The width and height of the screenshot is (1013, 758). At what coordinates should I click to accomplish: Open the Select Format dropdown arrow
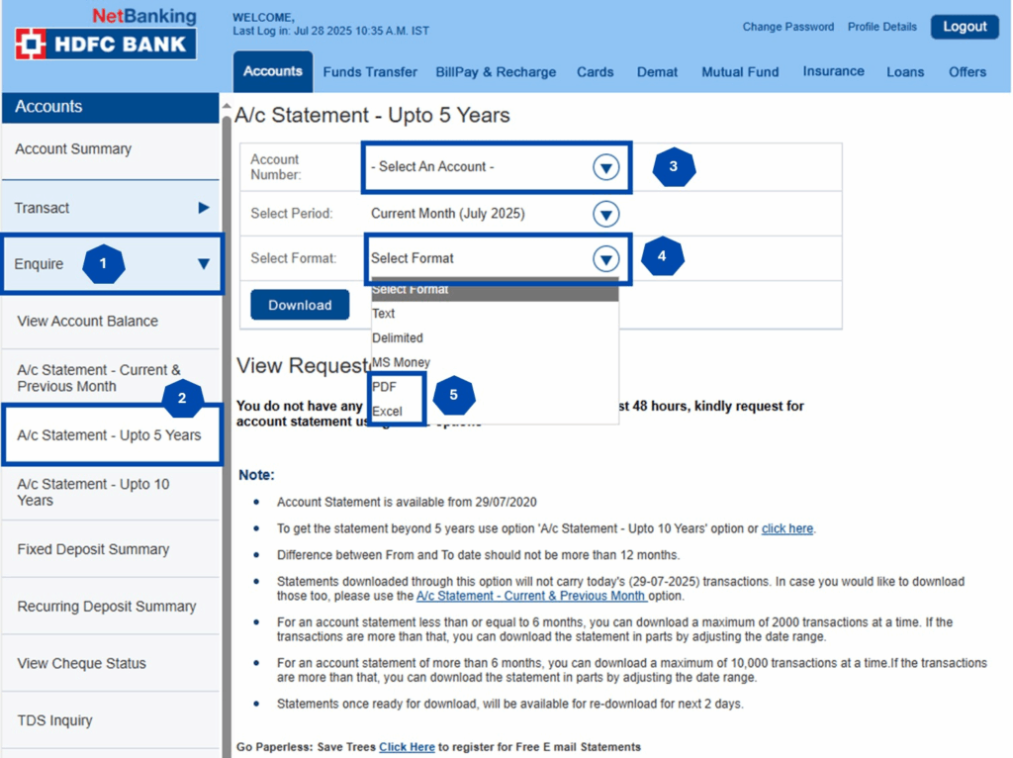pyautogui.click(x=605, y=259)
